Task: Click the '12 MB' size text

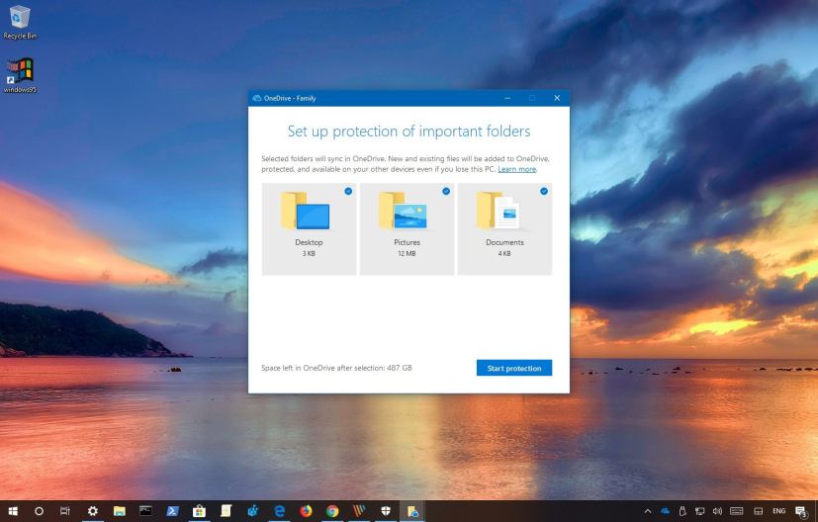Action: (407, 253)
